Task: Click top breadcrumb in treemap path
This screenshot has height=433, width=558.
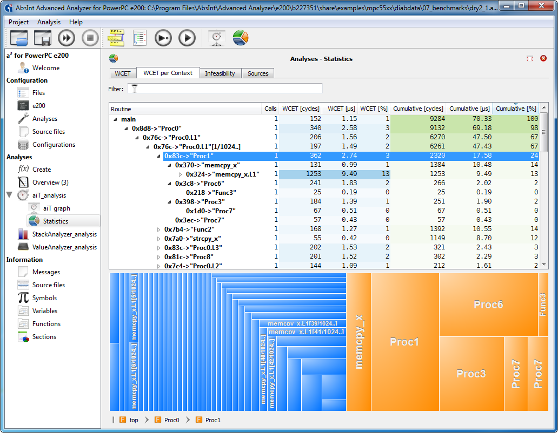Action: click(129, 420)
